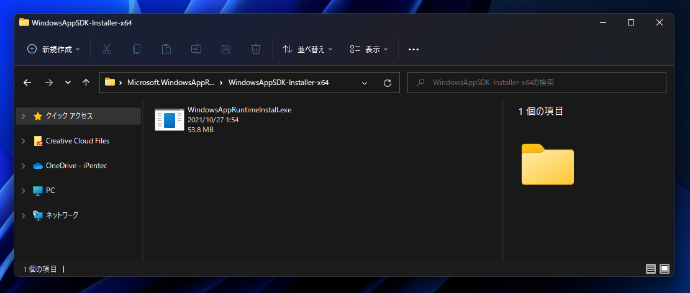This screenshot has height=293, width=690.
Task: Expand the OneDrive - iPentec node
Action: [24, 166]
